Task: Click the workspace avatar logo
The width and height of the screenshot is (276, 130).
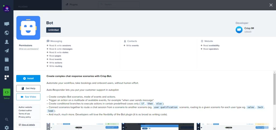Action: coord(7,9)
